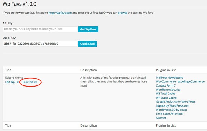Follow the browse existing Wp favs link
Image resolution: width=207 pixels, height=131 pixels.
[122, 13]
